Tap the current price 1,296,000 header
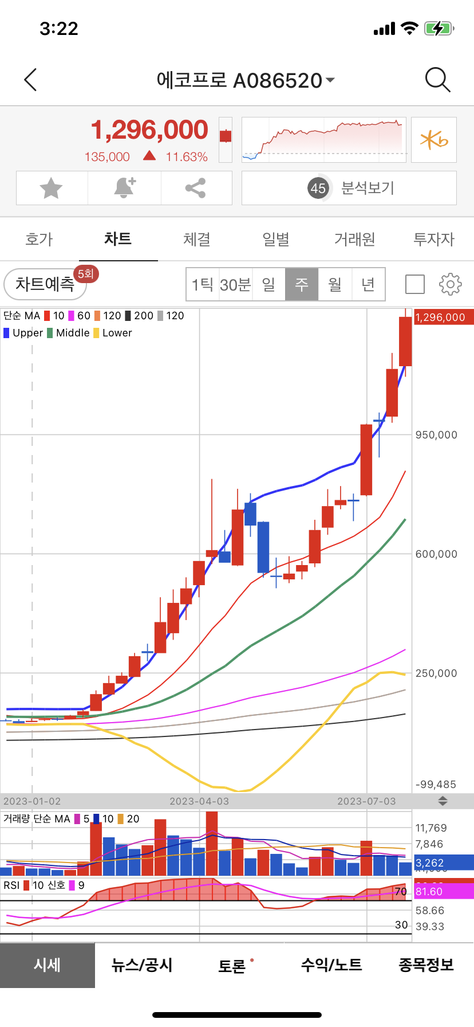474x1027 pixels. tap(149, 130)
